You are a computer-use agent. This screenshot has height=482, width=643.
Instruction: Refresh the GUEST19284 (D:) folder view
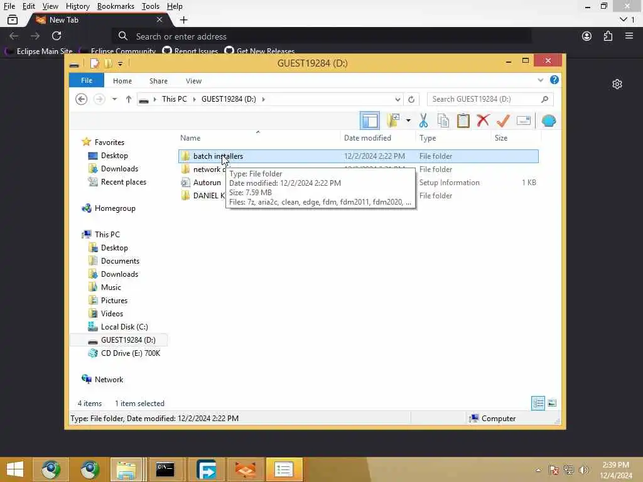411,99
